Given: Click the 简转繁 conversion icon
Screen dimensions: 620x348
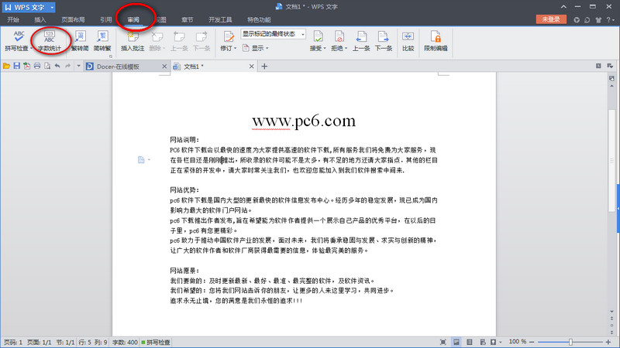Looking at the screenshot, I should (x=102, y=40).
